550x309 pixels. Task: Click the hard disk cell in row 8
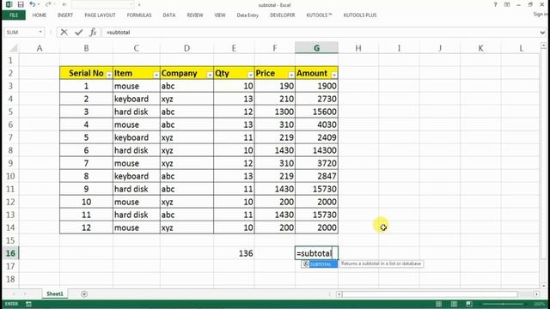pos(137,150)
